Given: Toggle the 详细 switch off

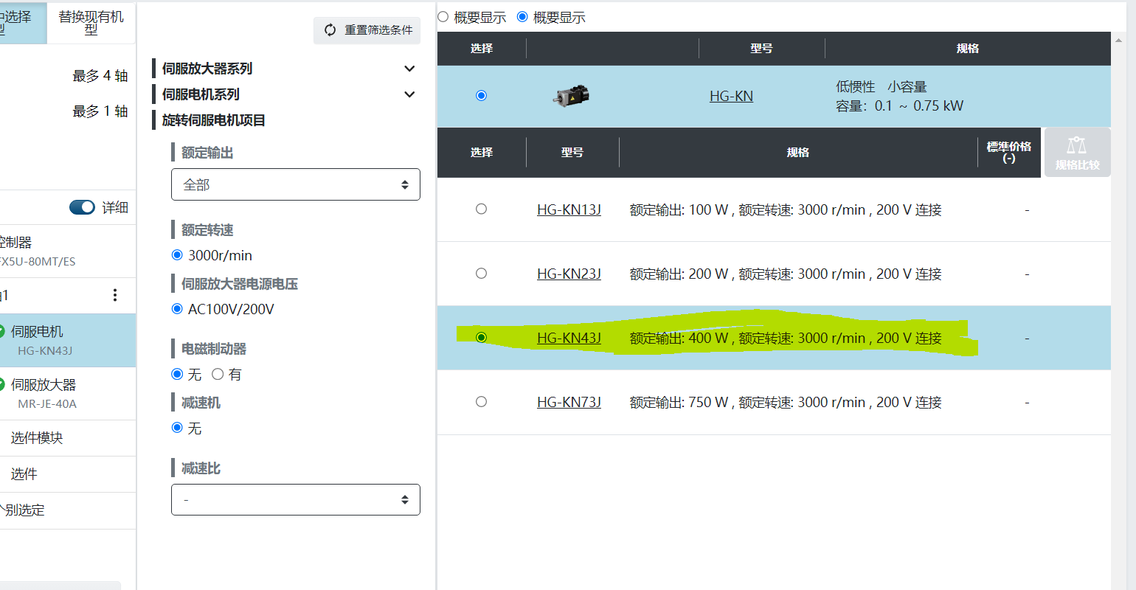Looking at the screenshot, I should [x=82, y=207].
